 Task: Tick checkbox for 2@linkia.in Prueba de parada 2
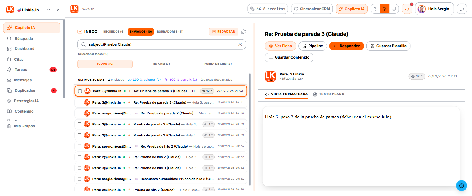pos(80,135)
